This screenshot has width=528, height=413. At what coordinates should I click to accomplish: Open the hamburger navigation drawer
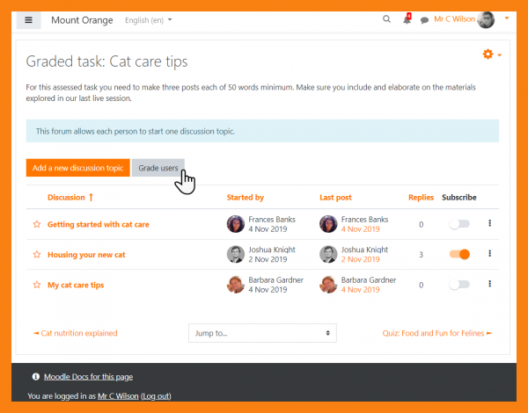[29, 19]
